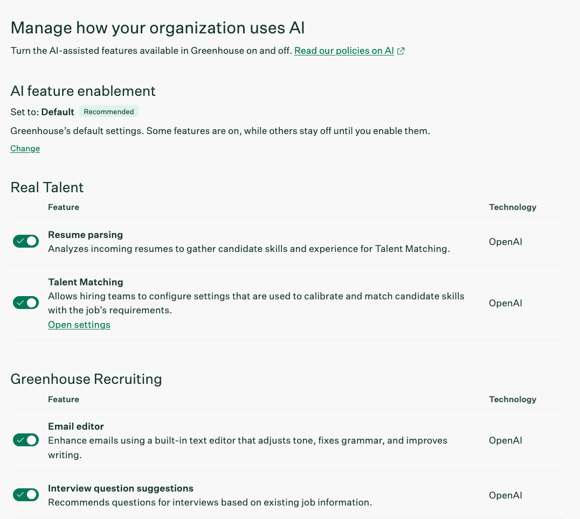Click the OpenAI label in Resume parsing row
Image resolution: width=580 pixels, height=519 pixels.
click(x=505, y=242)
